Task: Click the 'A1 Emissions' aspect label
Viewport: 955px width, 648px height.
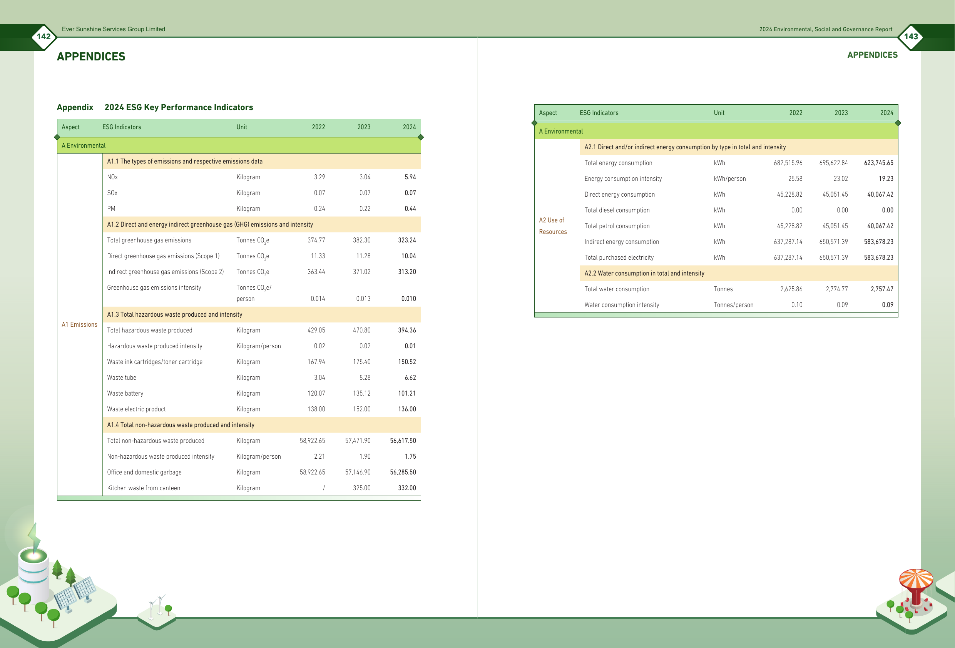Action: (x=79, y=325)
